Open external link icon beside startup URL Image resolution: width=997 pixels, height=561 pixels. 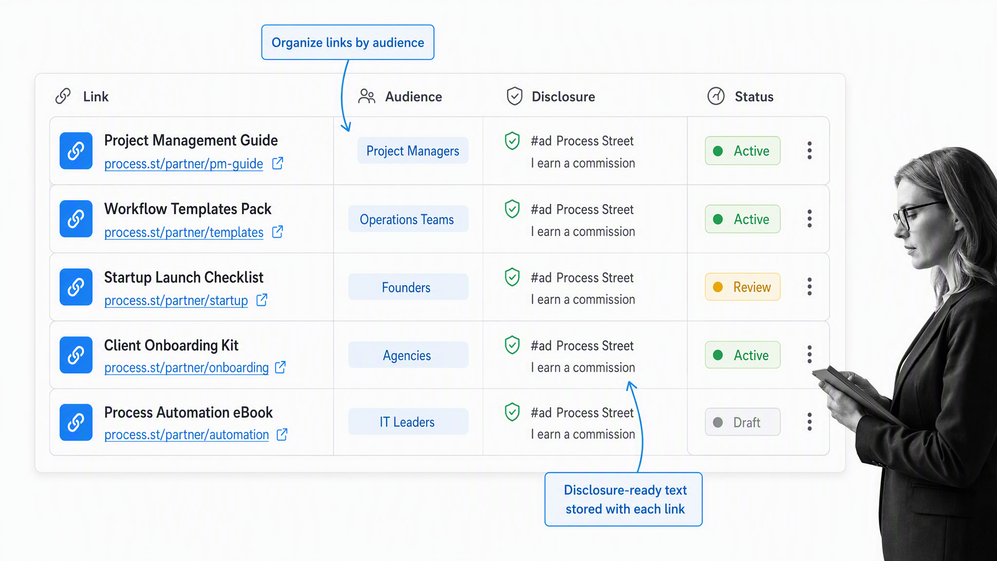point(262,300)
